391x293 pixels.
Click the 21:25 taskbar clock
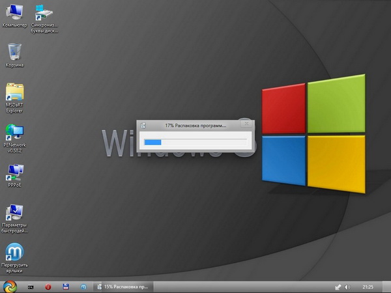368,286
